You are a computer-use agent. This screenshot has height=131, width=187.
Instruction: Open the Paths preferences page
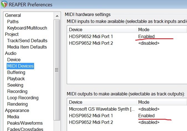13,22
